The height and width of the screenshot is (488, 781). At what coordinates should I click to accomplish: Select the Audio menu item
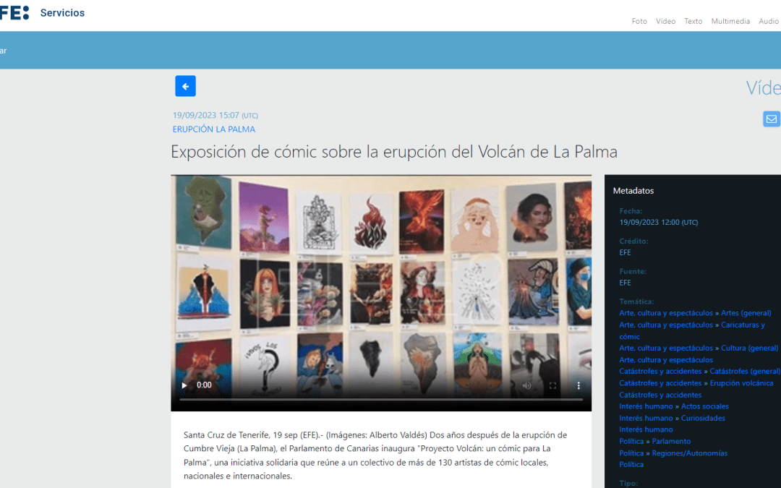[769, 21]
